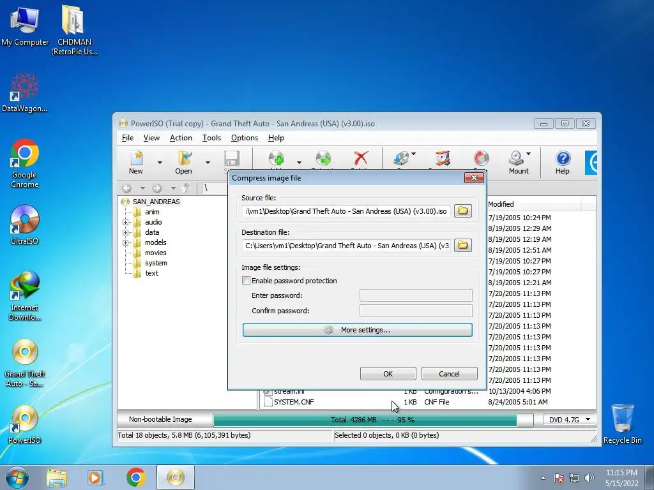Click the New image toolbar icon
654x490 pixels.
point(136,159)
